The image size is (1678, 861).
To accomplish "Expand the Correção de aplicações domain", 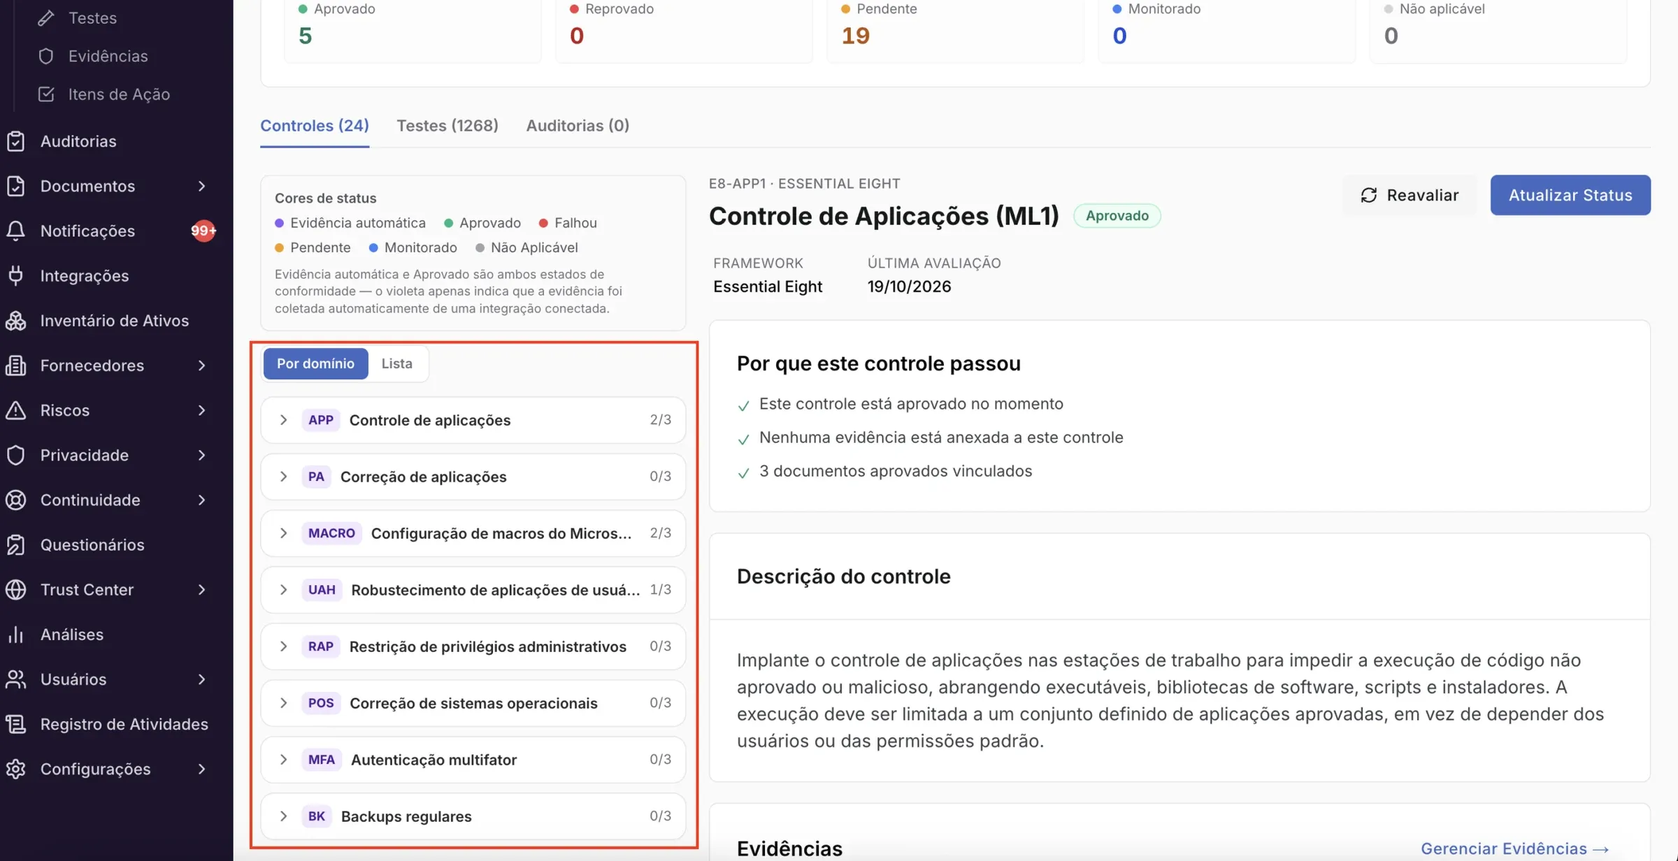I will [x=473, y=477].
